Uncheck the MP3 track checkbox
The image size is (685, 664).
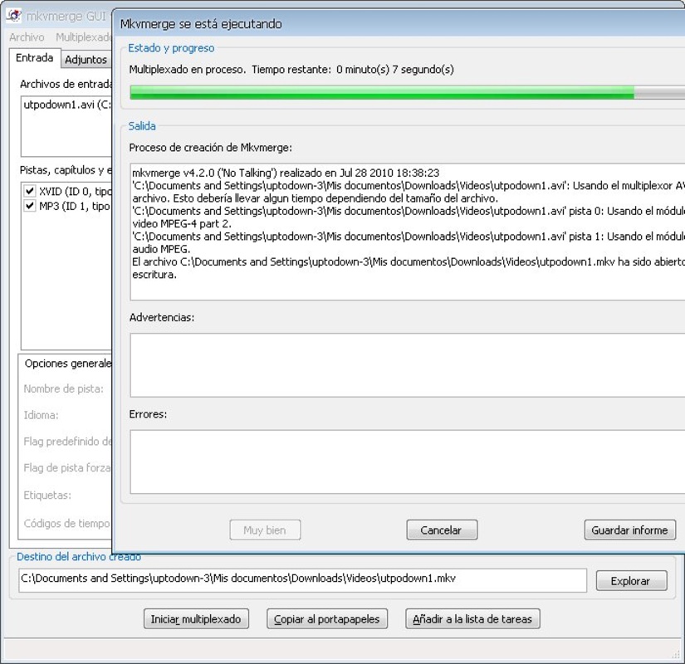[30, 206]
